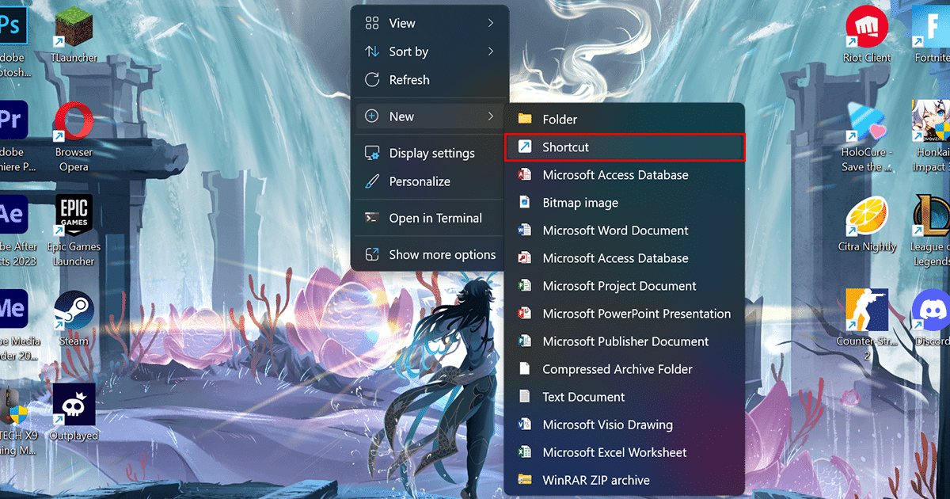Select the Adobe After Effects Ae desktop icon
The height and width of the screenshot is (499, 950).
click(x=14, y=230)
